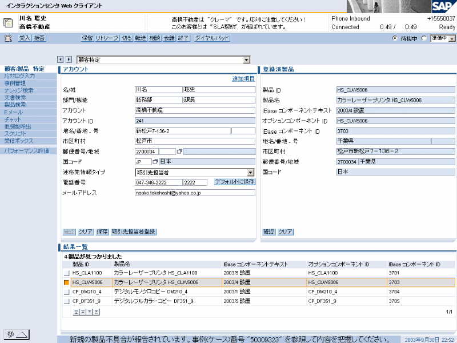Click 確認 in the 登録済製品 panel
The width and height of the screenshot is (457, 343).
(269, 232)
